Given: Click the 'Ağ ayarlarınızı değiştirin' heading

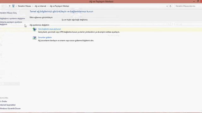Looking at the screenshot, I should pyautogui.click(x=39, y=25).
